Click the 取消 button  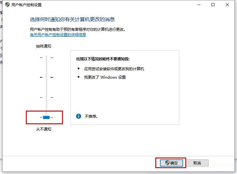197,163
